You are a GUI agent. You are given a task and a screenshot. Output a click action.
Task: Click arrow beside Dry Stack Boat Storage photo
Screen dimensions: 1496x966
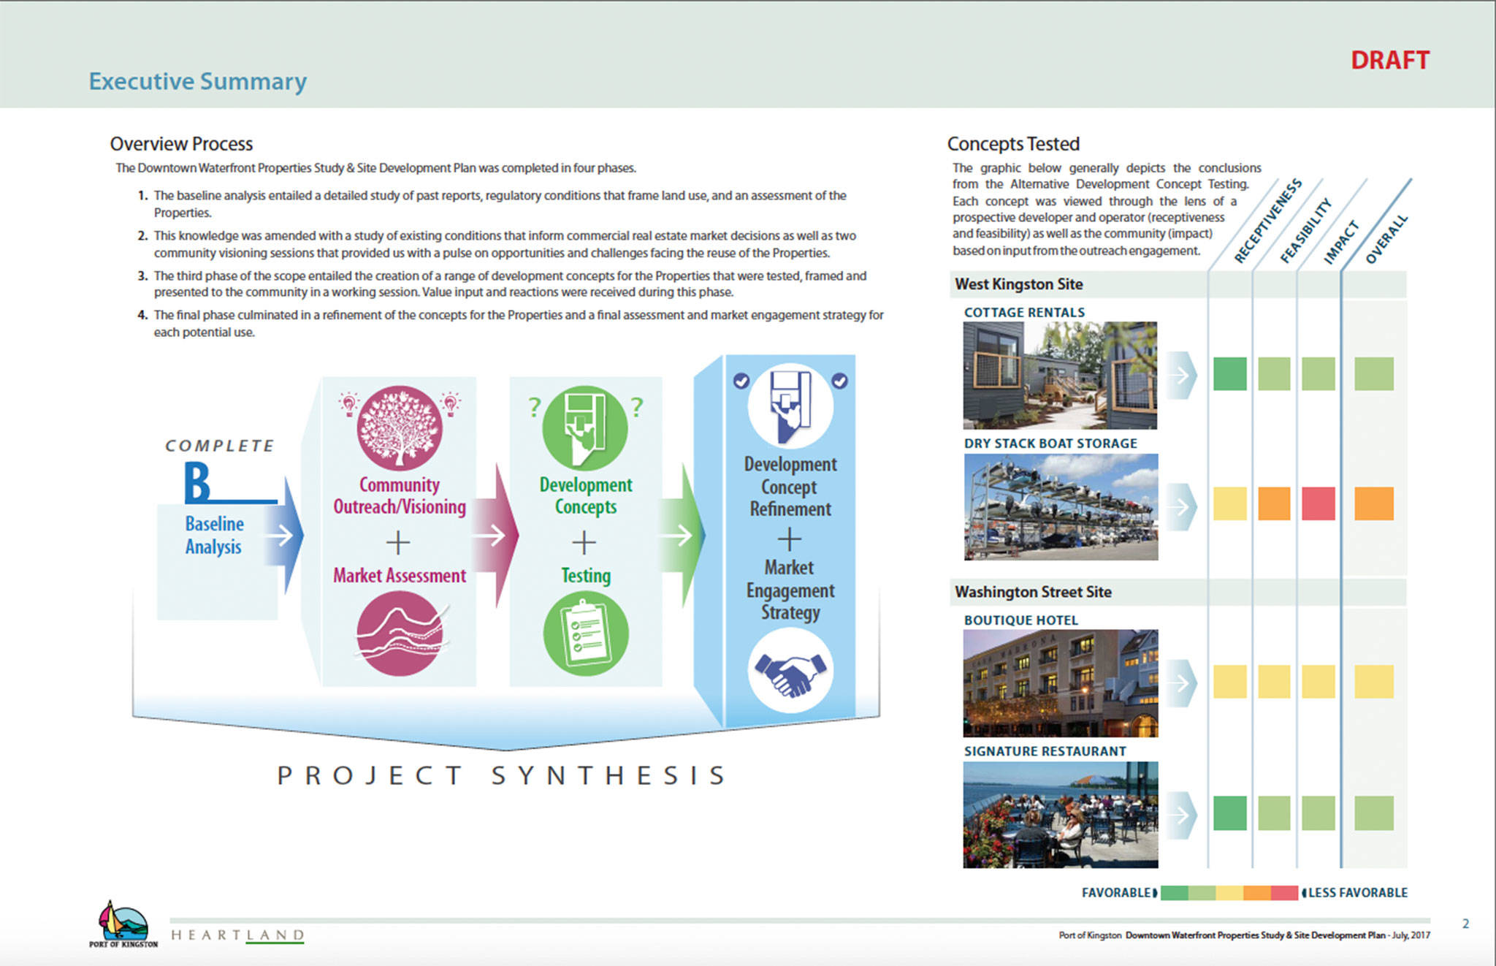point(1181,506)
